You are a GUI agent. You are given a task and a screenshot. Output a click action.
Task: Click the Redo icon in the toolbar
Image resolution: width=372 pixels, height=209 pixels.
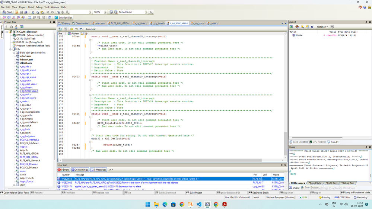(53, 12)
